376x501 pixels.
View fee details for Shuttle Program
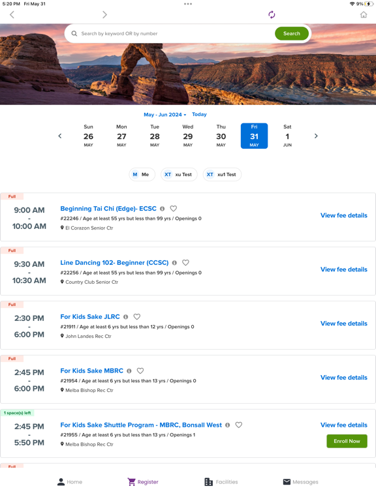(344, 425)
